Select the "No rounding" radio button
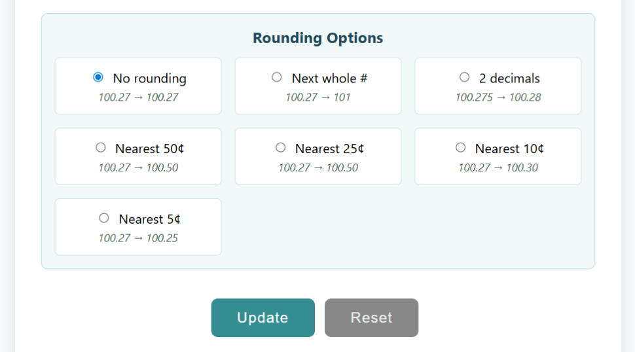Viewport: 635px width, 352px height. click(x=98, y=77)
